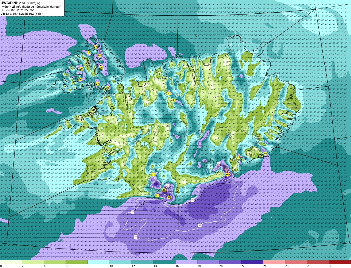Select the legend scale value 10
Viewport: 351px width, 268px height.
(111, 266)
